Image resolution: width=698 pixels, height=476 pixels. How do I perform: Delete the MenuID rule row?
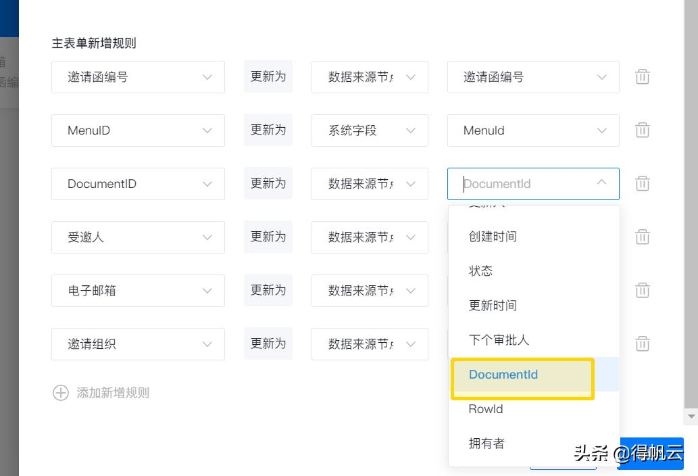642,130
